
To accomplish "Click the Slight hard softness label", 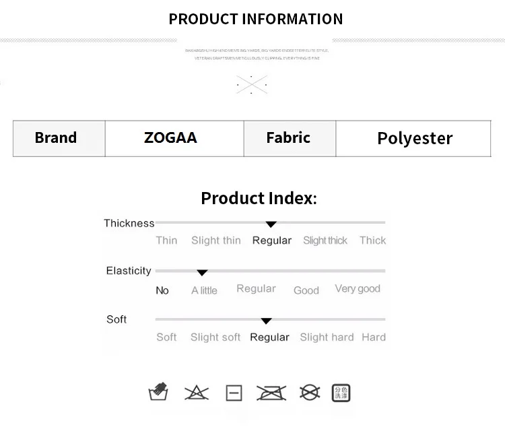I will [327, 337].
